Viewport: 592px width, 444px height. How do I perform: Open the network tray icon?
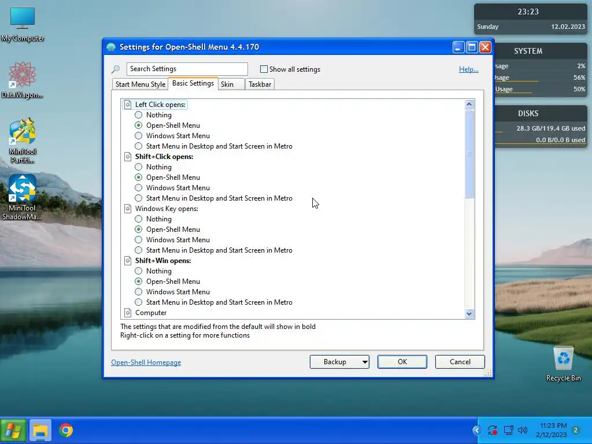(x=508, y=430)
